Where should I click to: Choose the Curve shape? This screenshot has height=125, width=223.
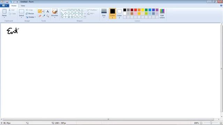point(66,10)
